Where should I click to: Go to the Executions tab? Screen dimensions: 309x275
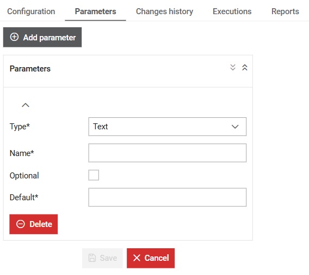(232, 11)
